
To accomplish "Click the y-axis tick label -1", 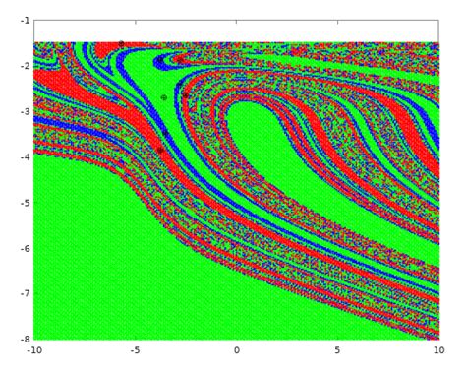I will (x=25, y=21).
